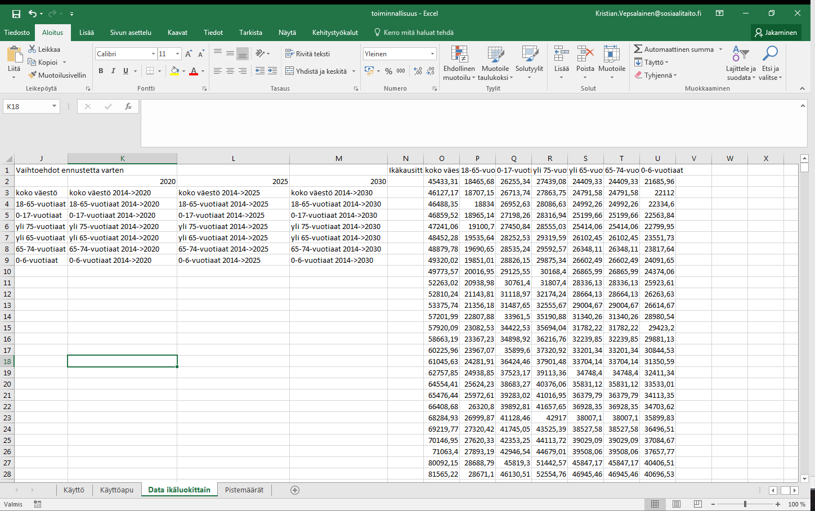Expand Automaattinen summa dropdown arrow
The height and width of the screenshot is (511, 815).
coord(720,49)
